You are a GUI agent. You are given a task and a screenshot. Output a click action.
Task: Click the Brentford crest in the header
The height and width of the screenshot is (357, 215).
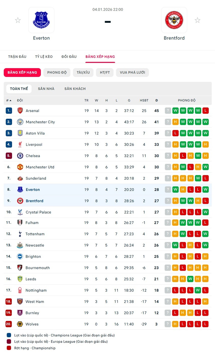(174, 20)
